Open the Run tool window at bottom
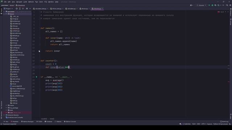The image size is (232, 130). tap(6, 122)
